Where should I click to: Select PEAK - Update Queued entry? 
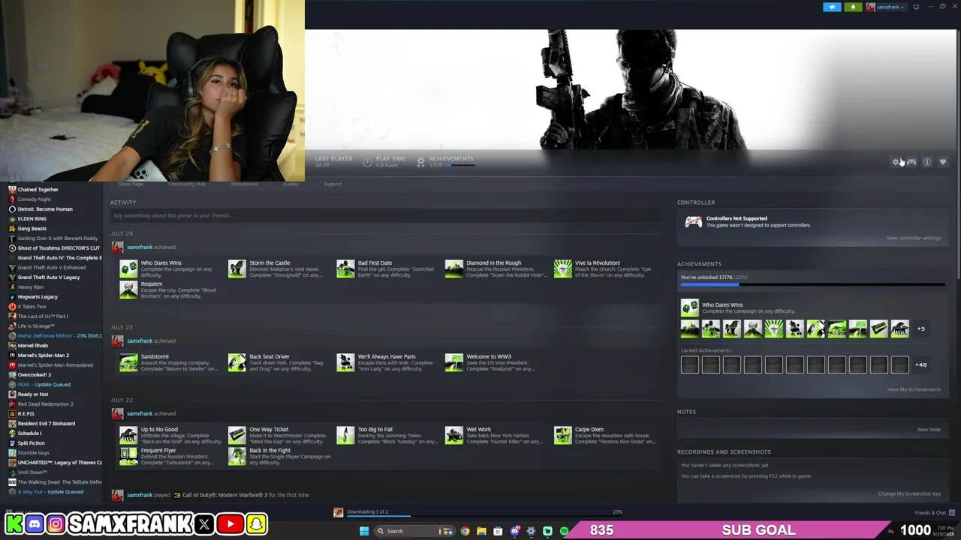pyautogui.click(x=44, y=385)
